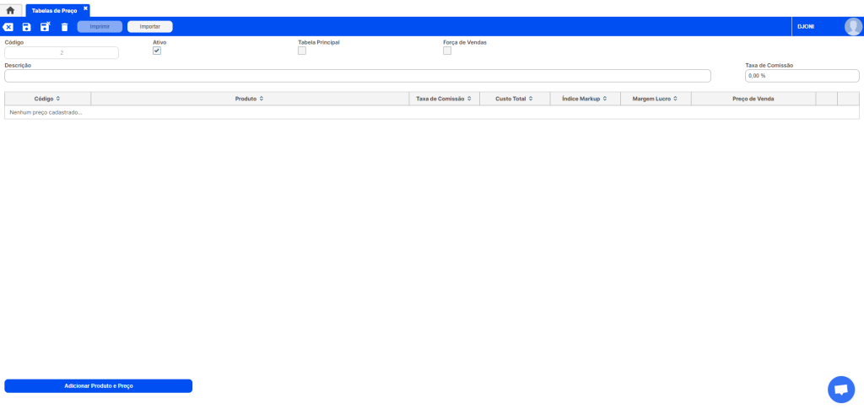
Task: Sort by Índice Markup column header
Action: coord(586,99)
